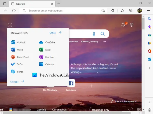Open the notifications bell

click(x=123, y=25)
